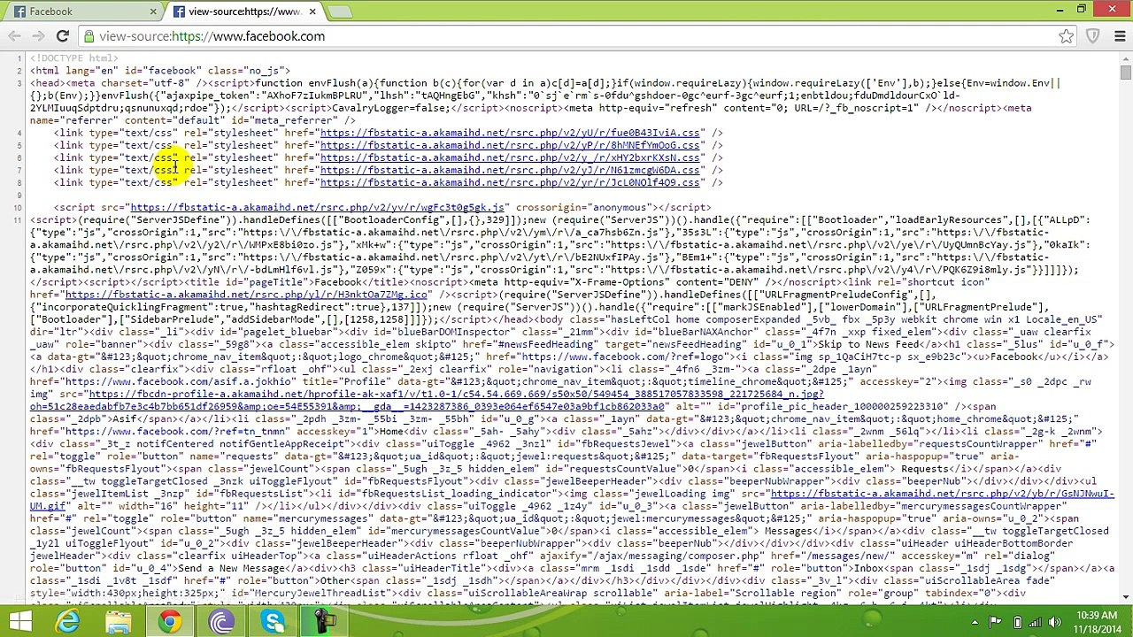Launch Internet Explorer from the taskbar
Screen dimensions: 1133x637
click(x=68, y=622)
